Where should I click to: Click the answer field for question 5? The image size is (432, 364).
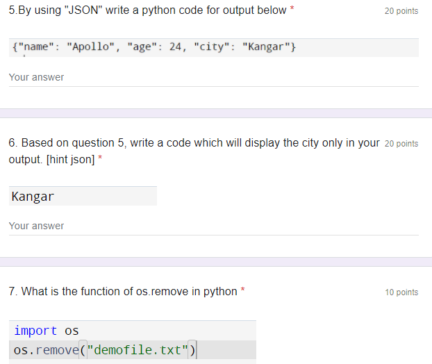click(x=213, y=78)
